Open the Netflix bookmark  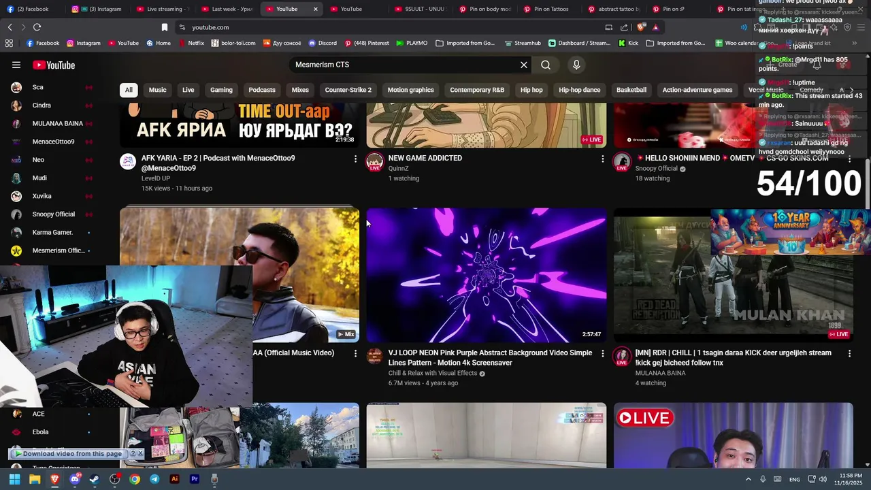(191, 43)
